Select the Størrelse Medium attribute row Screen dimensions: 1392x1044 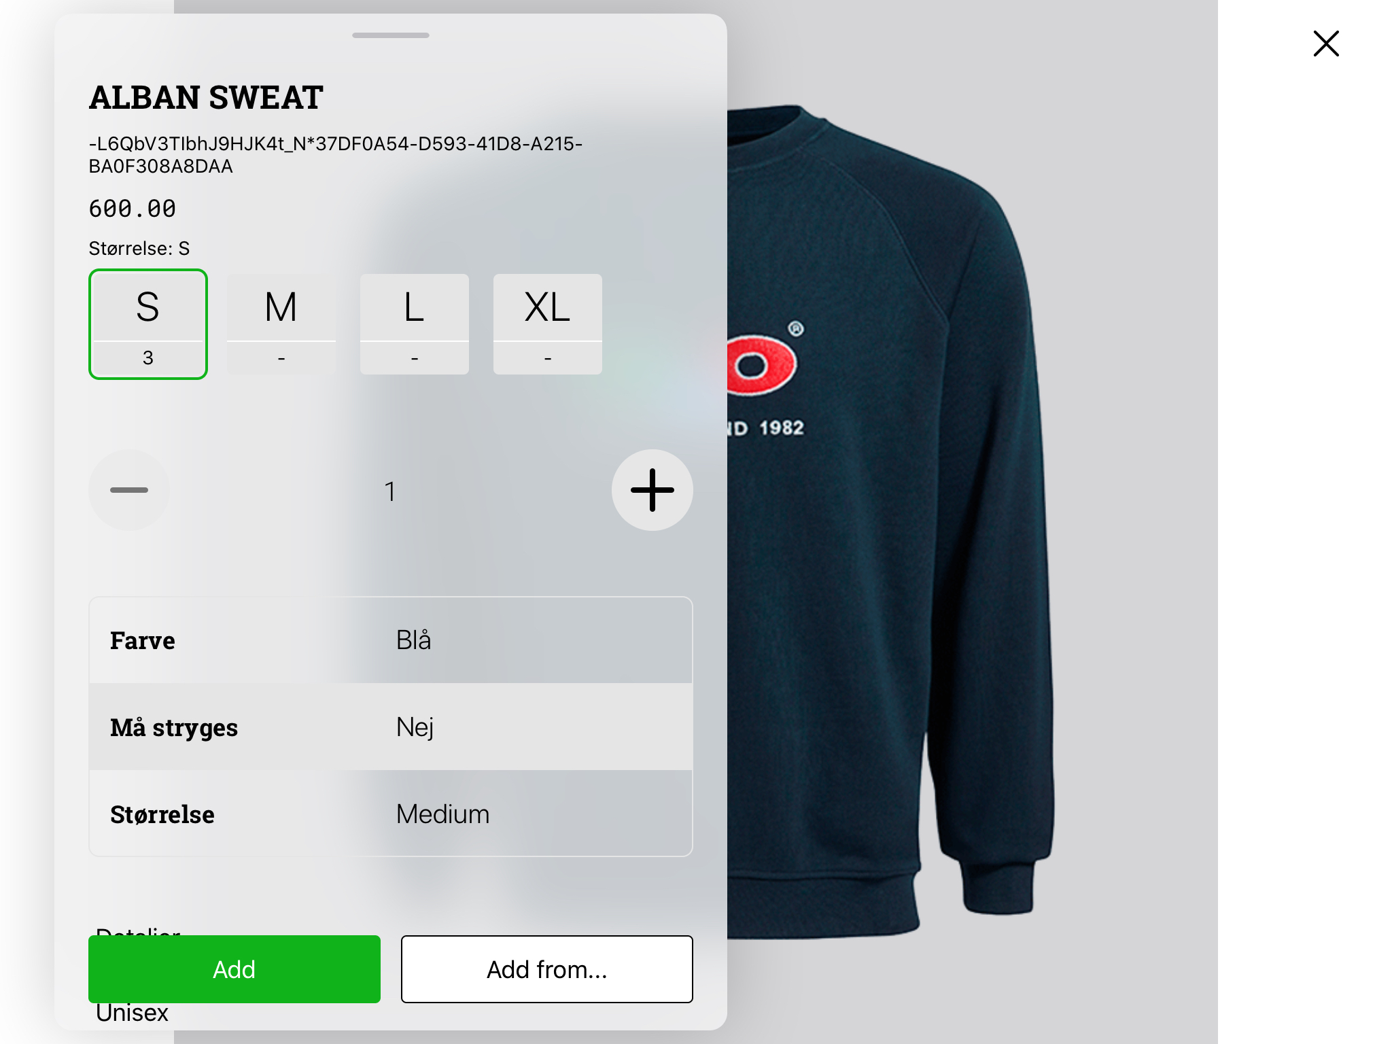pyautogui.click(x=391, y=814)
